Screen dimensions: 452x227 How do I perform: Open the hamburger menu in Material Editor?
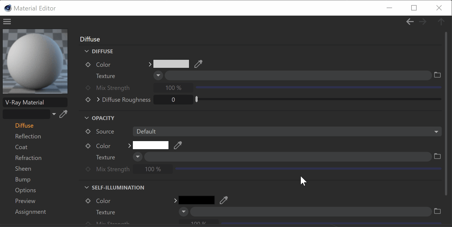[7, 22]
